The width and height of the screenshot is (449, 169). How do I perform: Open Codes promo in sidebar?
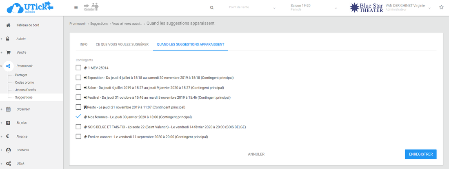(24, 82)
